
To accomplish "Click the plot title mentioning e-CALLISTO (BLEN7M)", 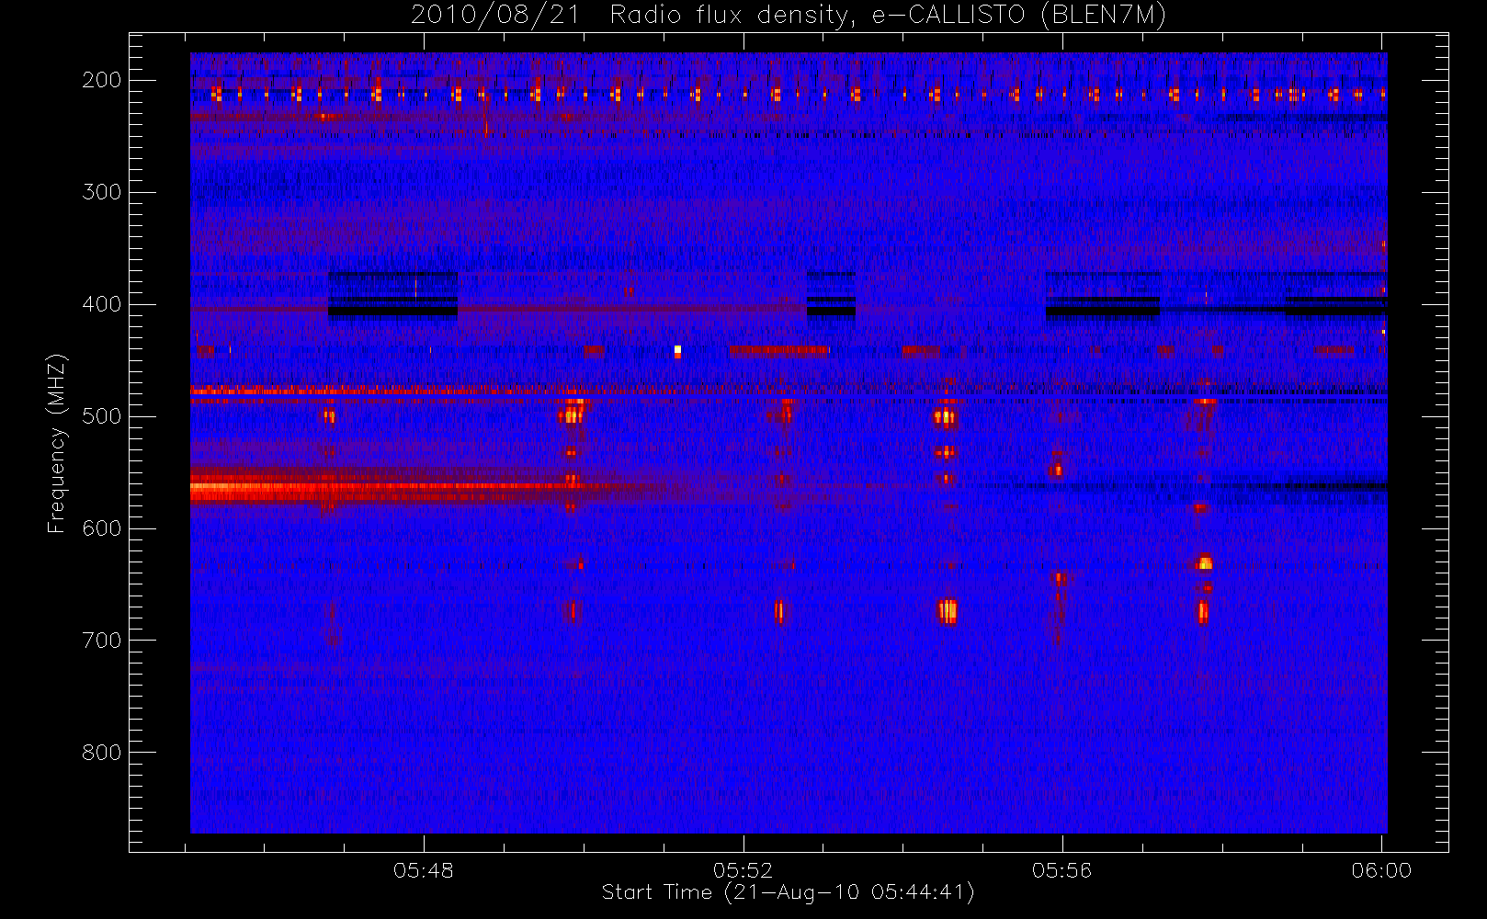I will click(x=788, y=16).
